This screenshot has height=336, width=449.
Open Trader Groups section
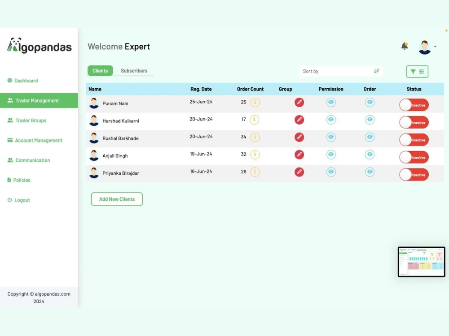[27, 121]
